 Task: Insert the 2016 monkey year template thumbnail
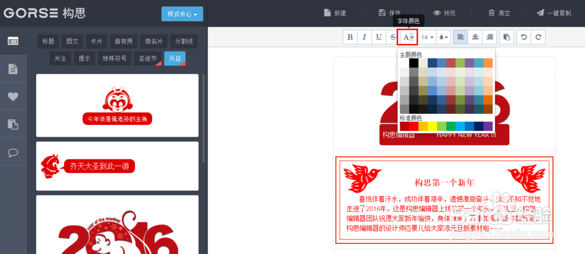[117, 225]
